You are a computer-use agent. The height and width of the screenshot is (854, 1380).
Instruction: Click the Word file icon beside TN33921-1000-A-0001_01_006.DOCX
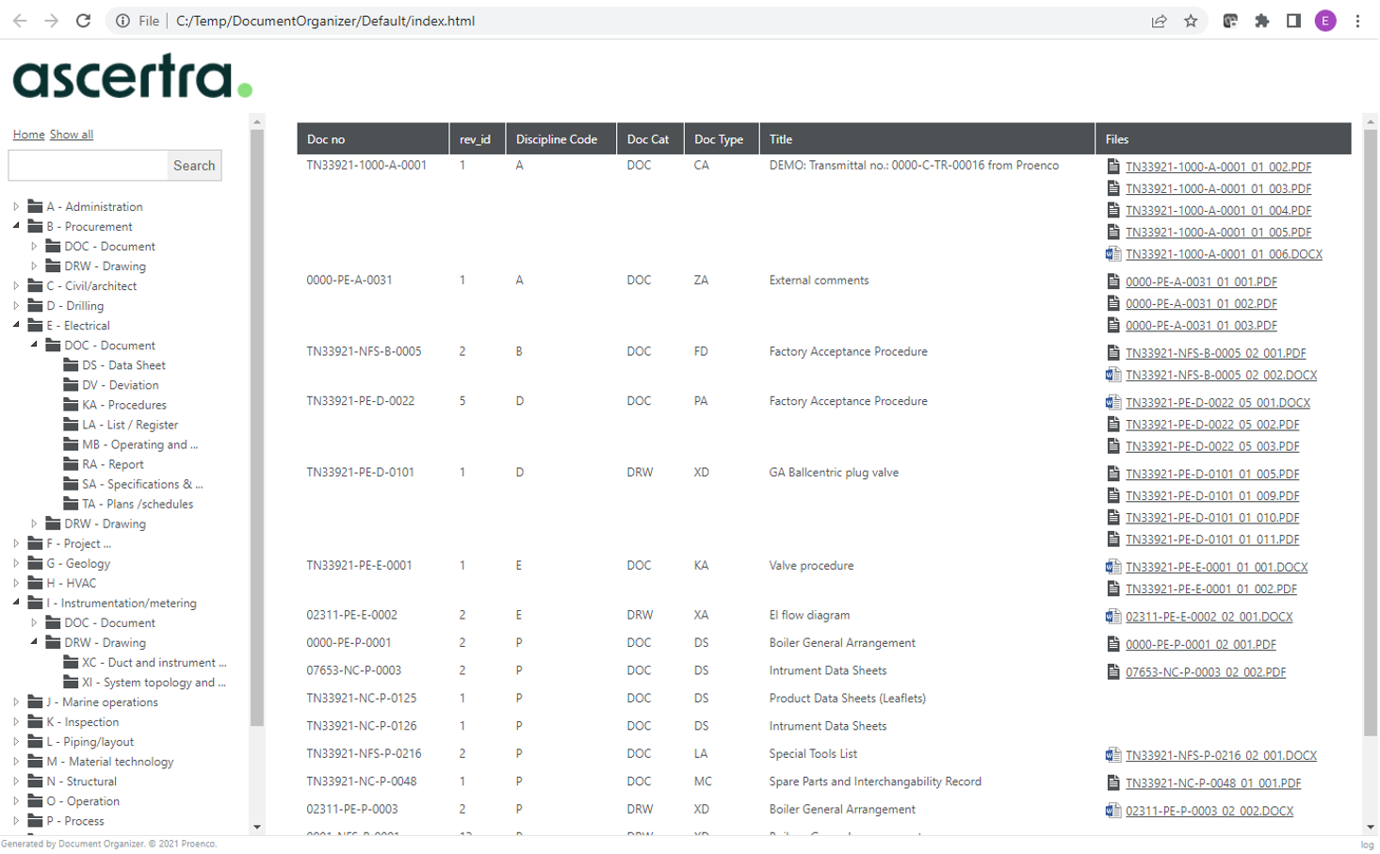click(1112, 254)
